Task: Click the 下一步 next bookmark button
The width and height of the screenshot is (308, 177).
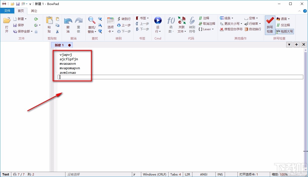Action: [x=142, y=29]
